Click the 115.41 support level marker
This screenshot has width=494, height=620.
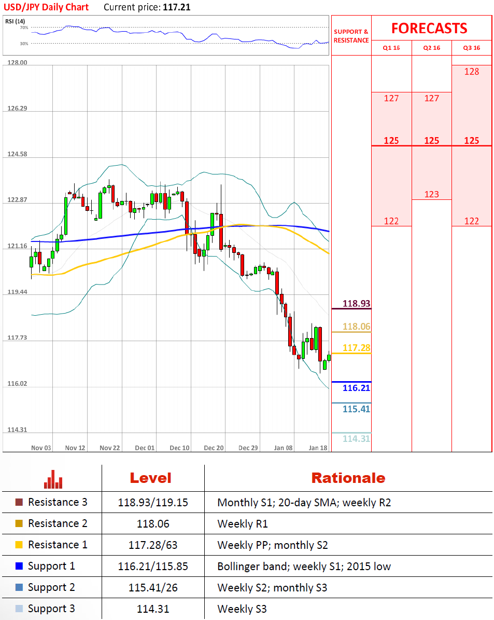[x=356, y=409]
